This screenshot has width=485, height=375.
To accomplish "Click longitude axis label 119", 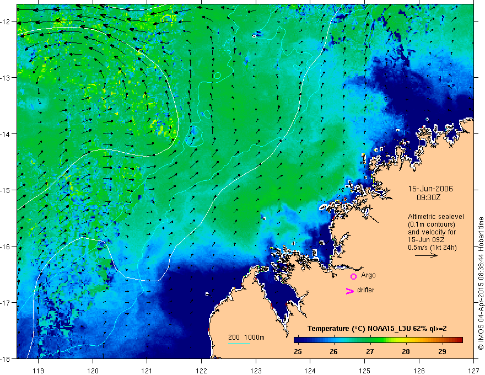I will pyautogui.click(x=39, y=371).
